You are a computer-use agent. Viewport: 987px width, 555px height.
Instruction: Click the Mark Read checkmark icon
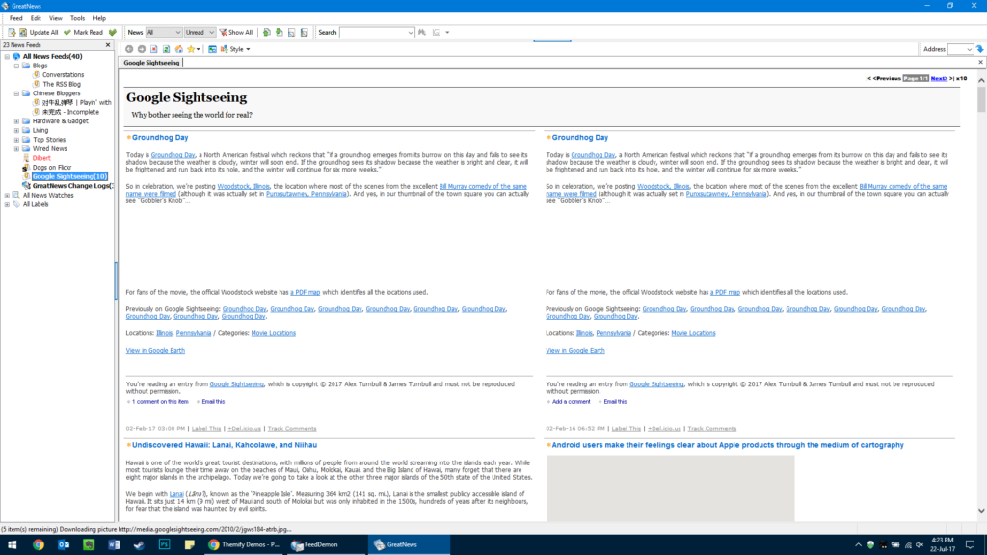[x=66, y=32]
